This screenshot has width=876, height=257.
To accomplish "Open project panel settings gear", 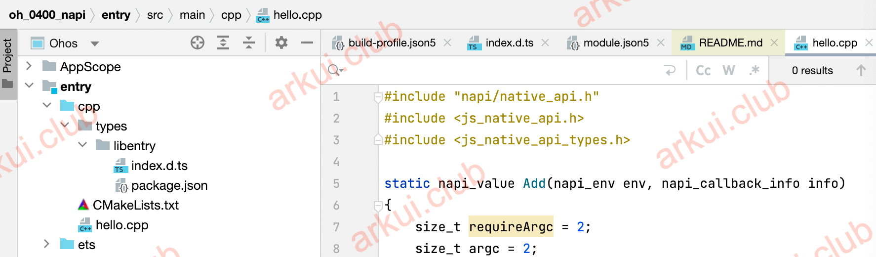I will coord(281,43).
